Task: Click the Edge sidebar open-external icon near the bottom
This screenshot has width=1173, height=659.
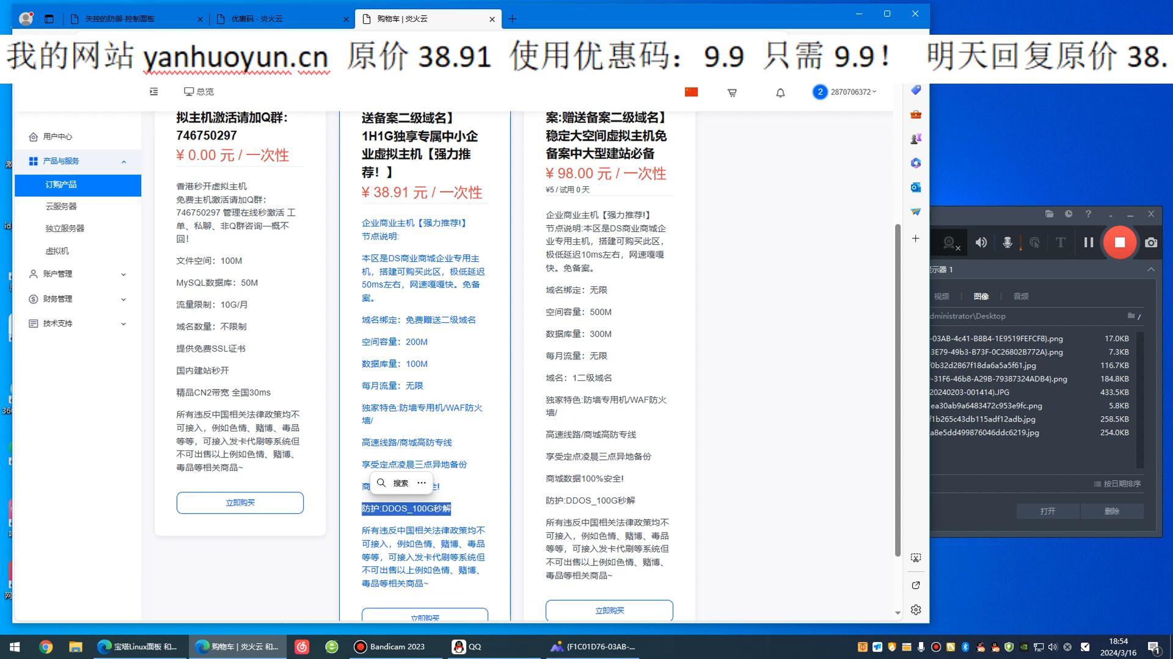Action: 915,585
